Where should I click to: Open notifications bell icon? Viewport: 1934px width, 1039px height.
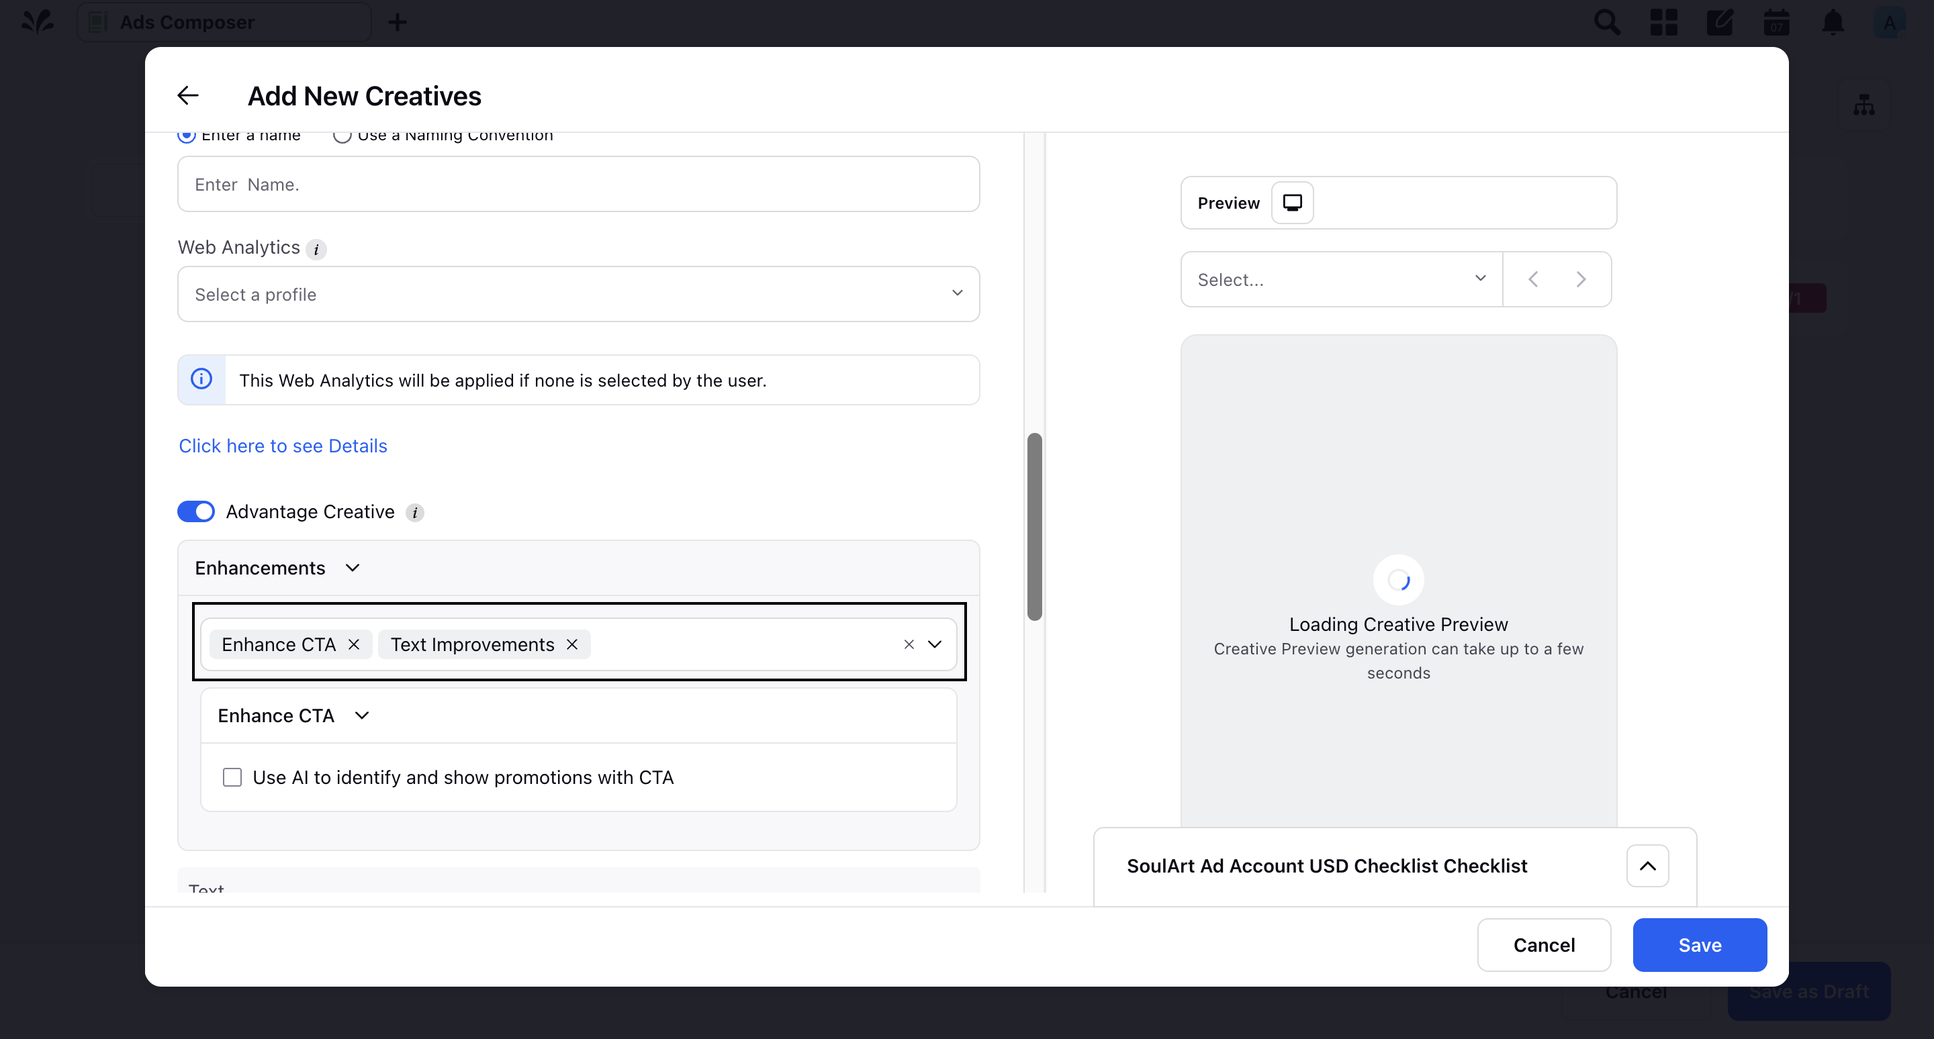1833,21
